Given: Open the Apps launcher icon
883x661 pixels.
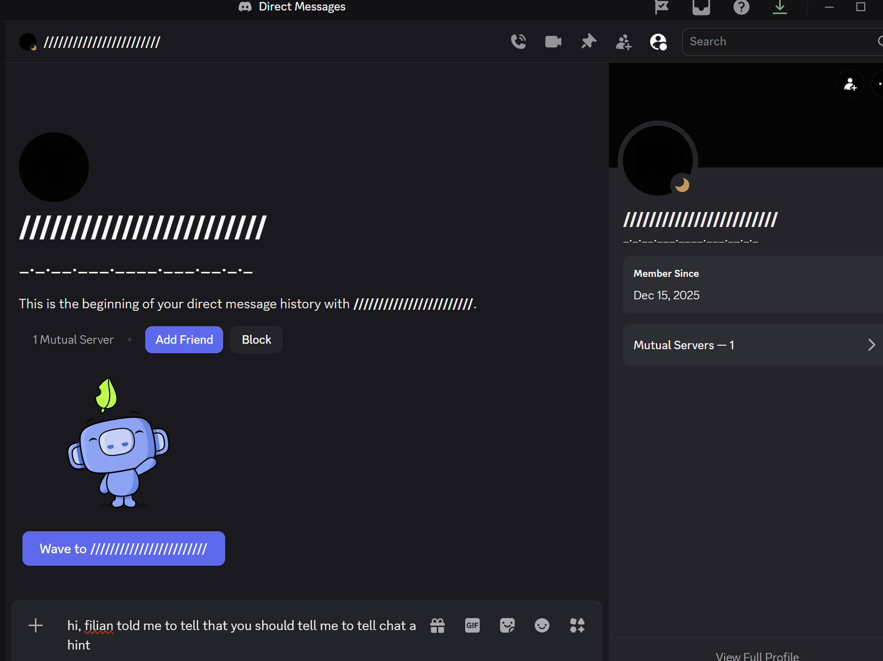Looking at the screenshot, I should coord(577,625).
